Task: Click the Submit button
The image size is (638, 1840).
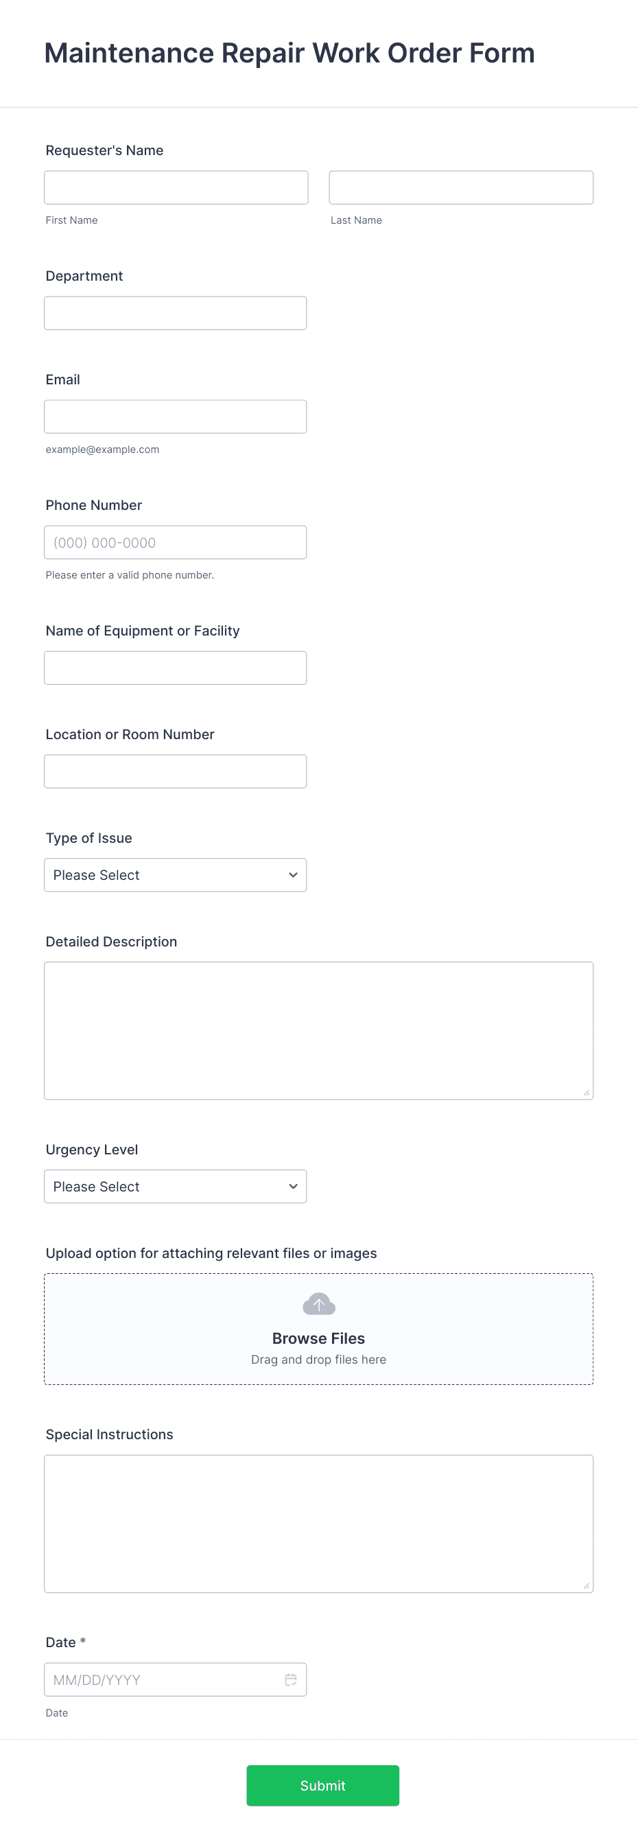Action: click(322, 1785)
